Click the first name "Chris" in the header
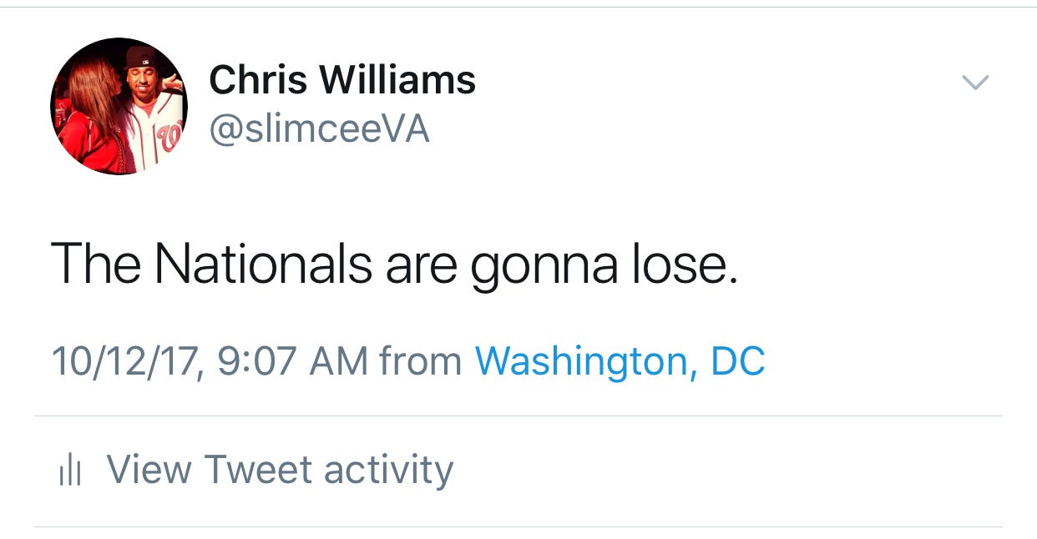This screenshot has width=1037, height=539. (x=258, y=80)
